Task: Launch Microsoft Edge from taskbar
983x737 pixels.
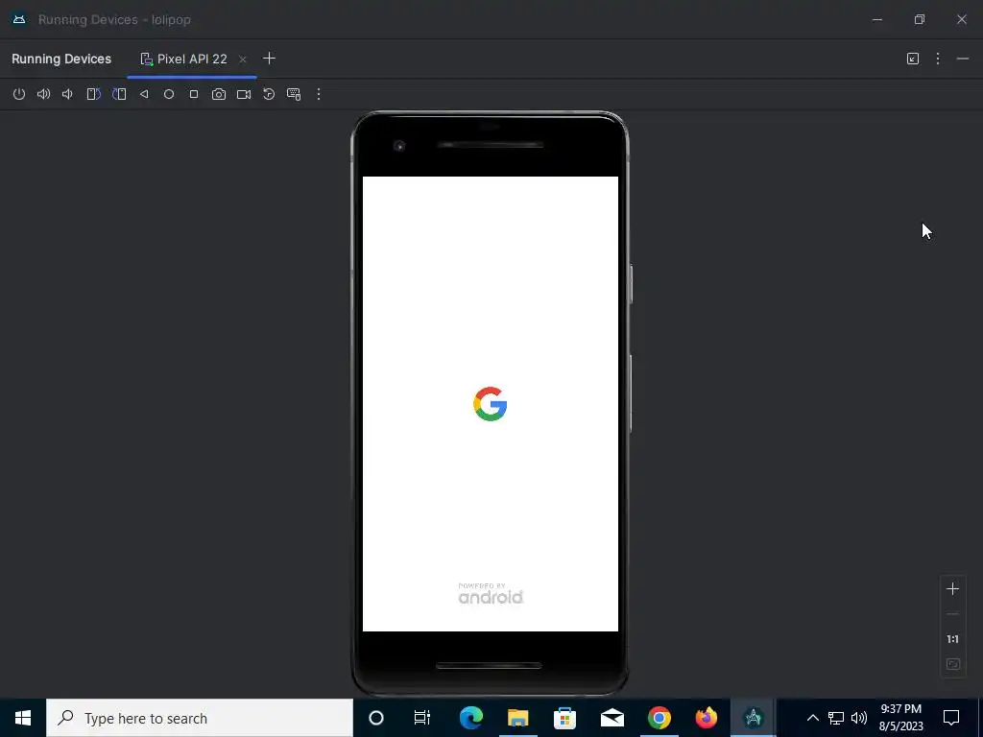Action: pos(471,718)
